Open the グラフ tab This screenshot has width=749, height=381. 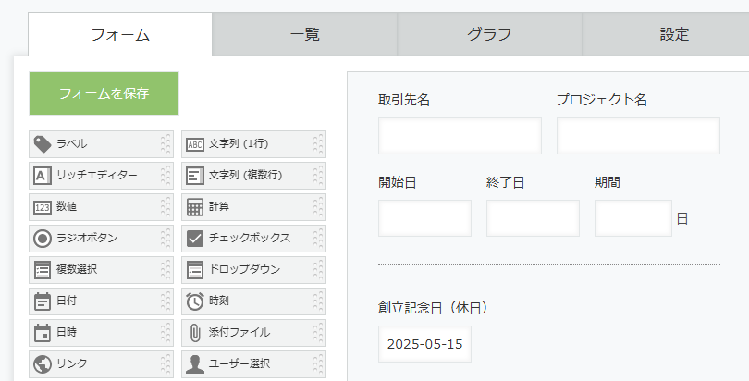[489, 34]
